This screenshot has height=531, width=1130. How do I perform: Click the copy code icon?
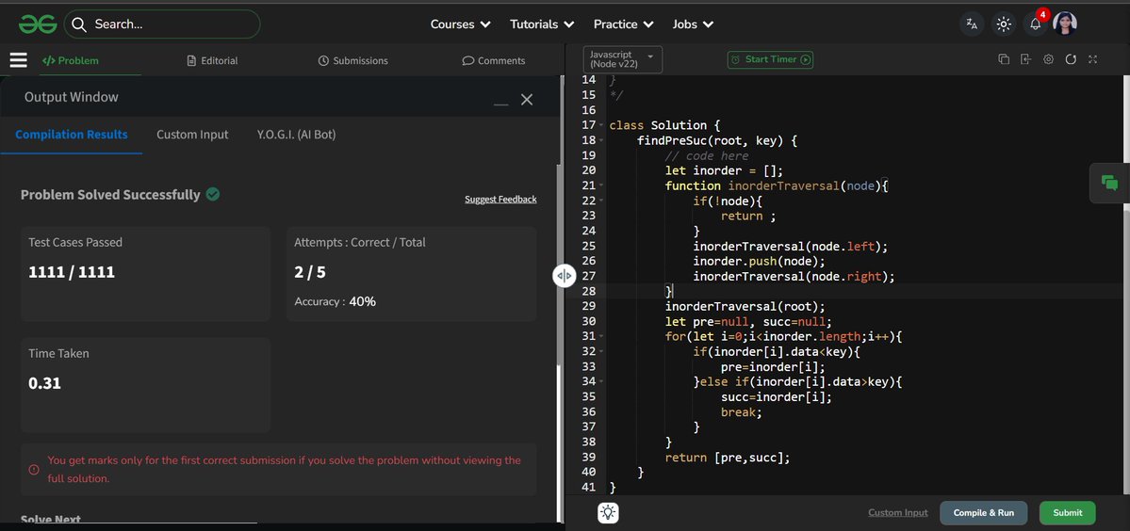pos(1003,59)
